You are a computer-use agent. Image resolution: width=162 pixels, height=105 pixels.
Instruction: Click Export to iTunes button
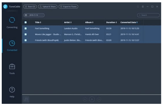[x=68, y=7]
